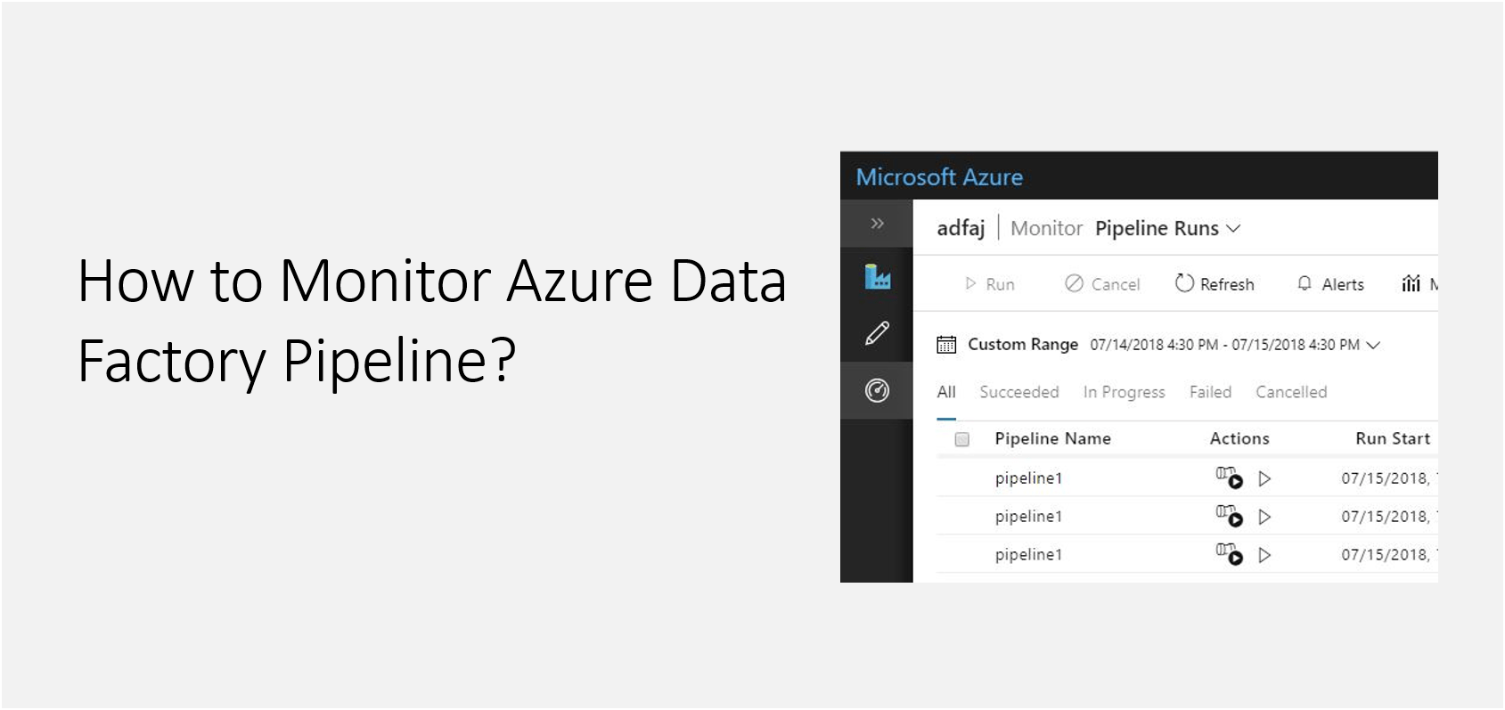
Task: Switch to the Succeeded filter tab
Action: click(x=1018, y=392)
